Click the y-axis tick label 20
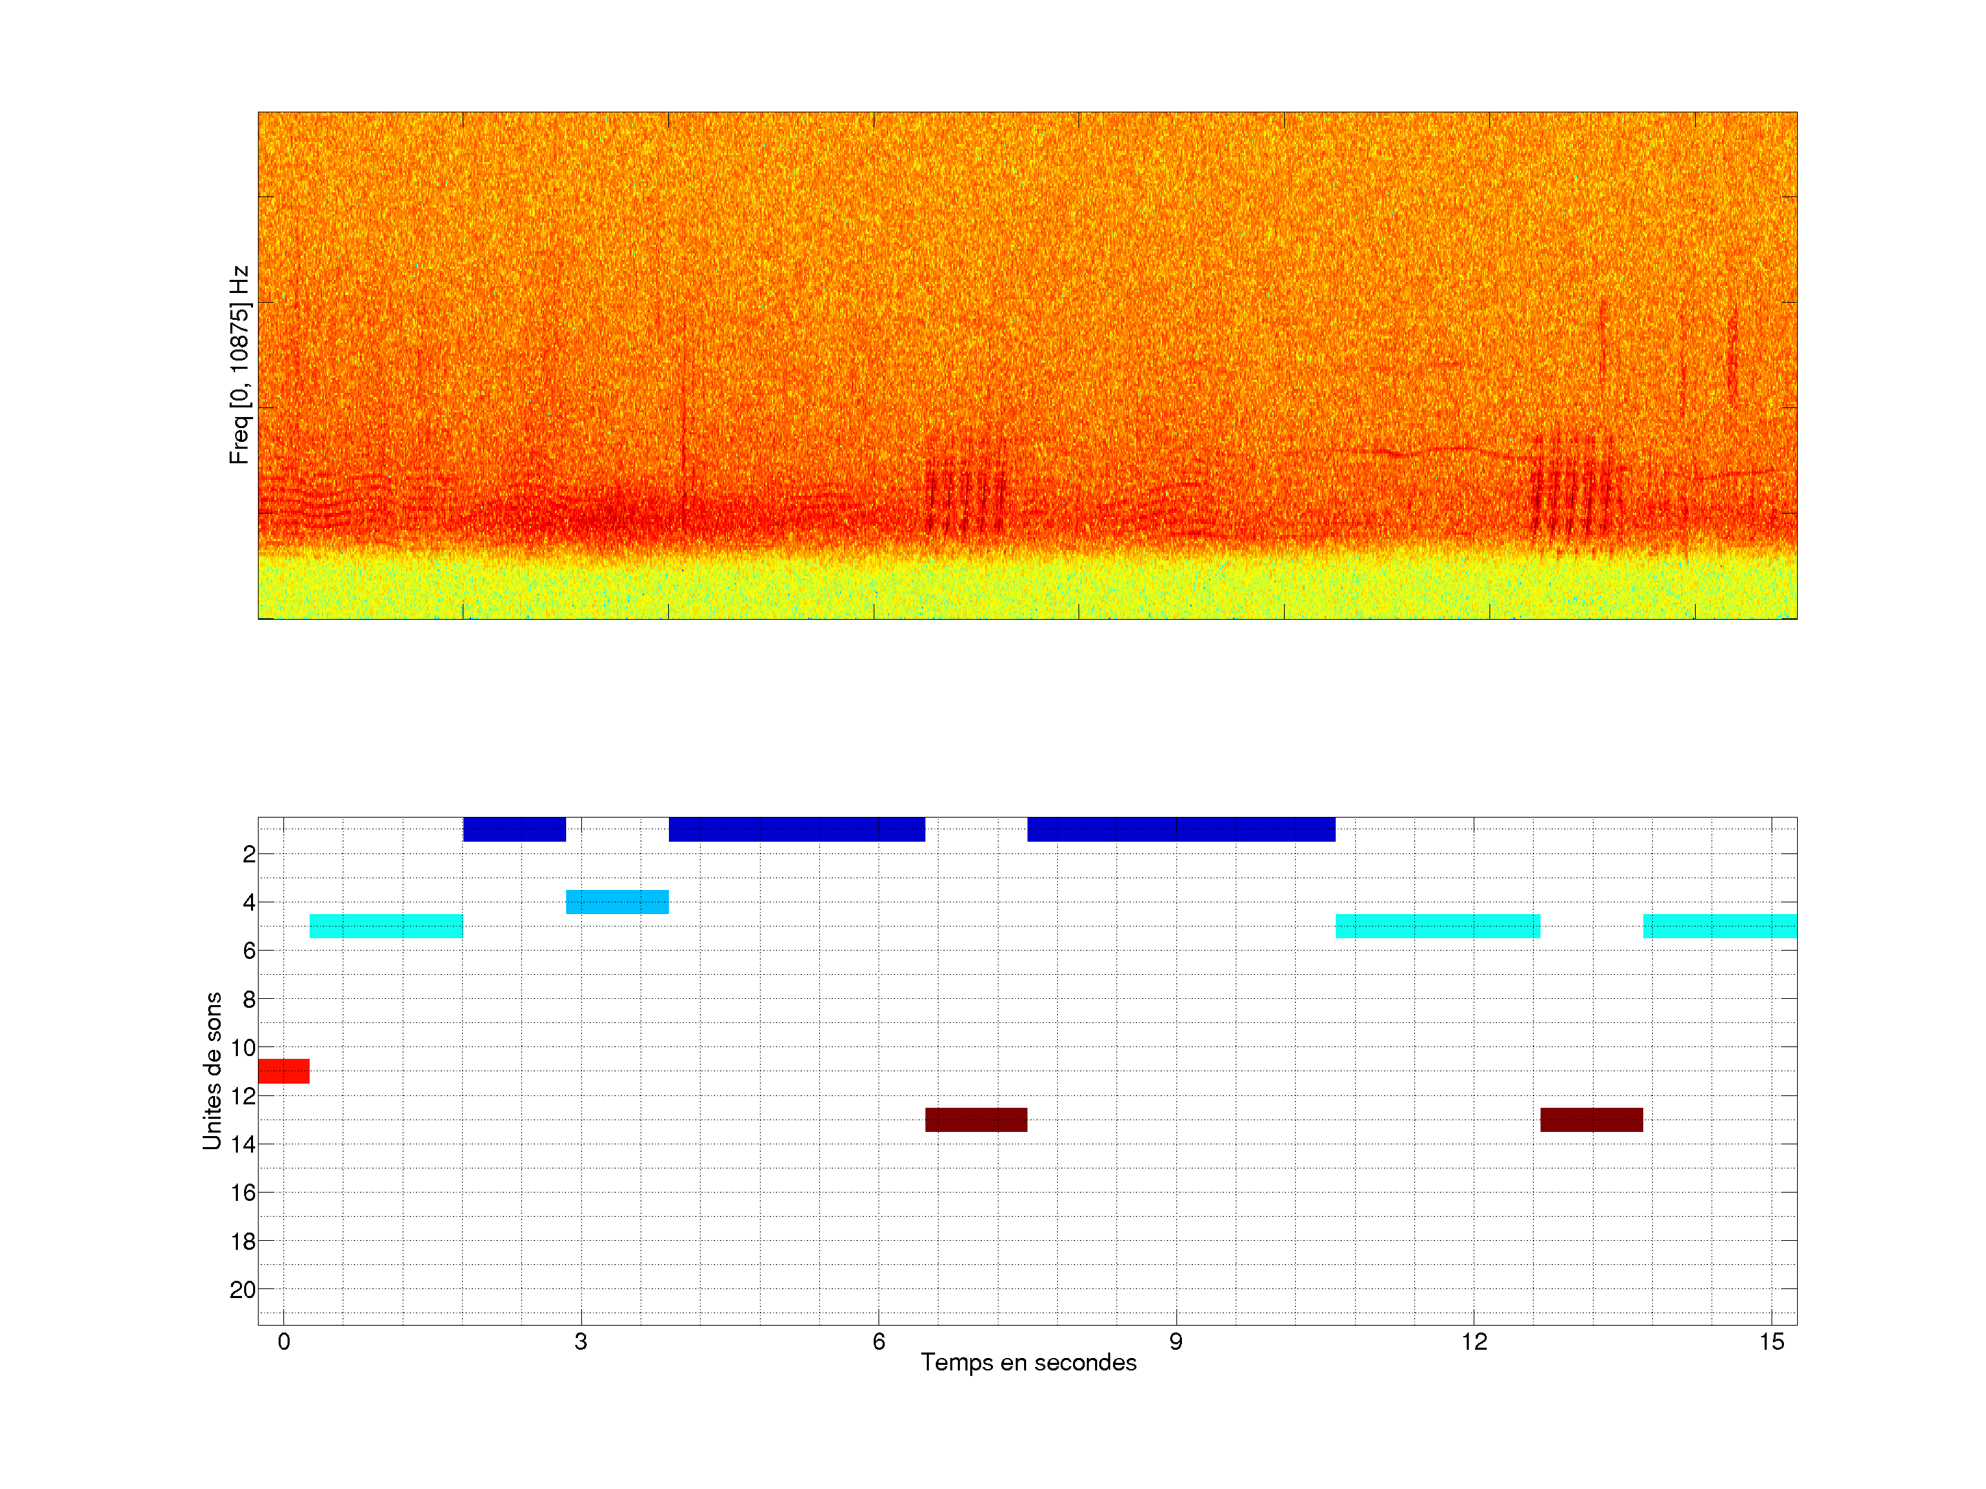This screenshot has width=1986, height=1489. pos(243,1290)
